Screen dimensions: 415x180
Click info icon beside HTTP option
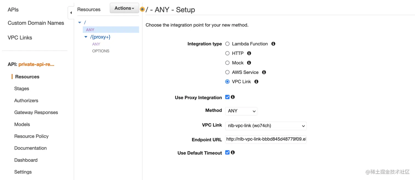click(x=249, y=53)
